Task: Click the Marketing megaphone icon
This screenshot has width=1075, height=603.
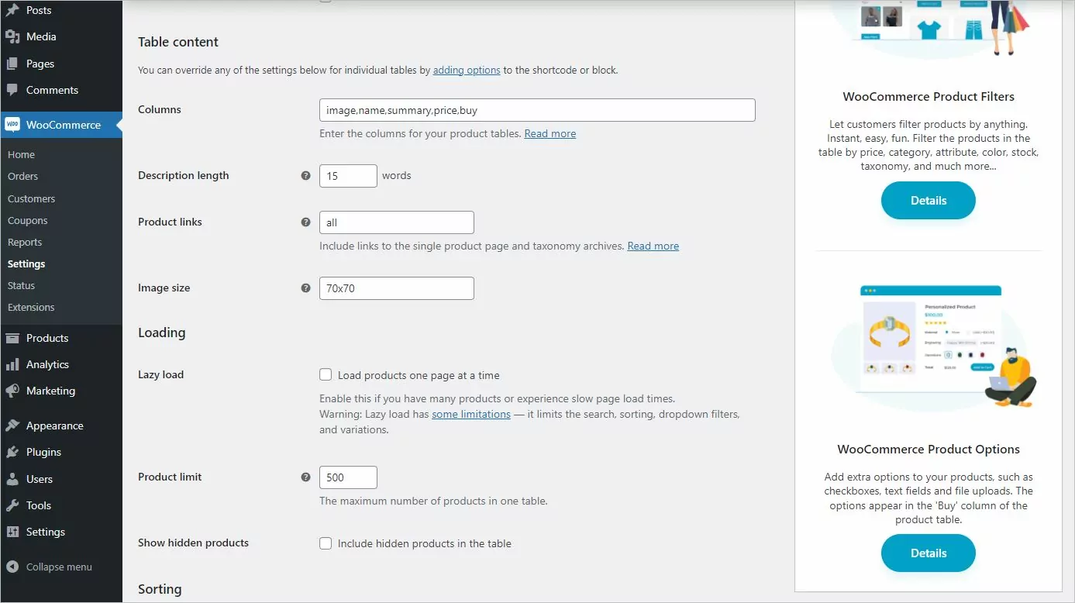Action: point(12,391)
